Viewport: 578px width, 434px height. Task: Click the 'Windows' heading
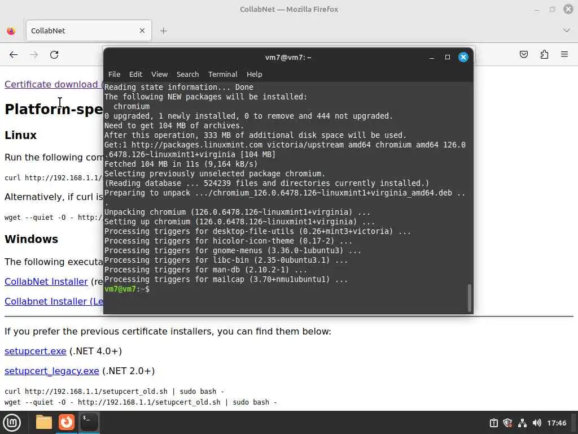point(32,239)
